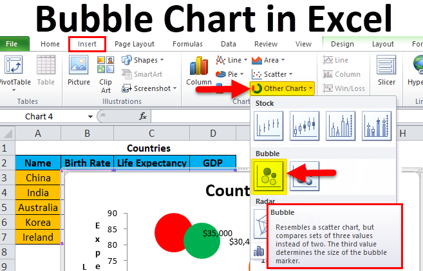Open the Pie chart dropdown

(230, 74)
